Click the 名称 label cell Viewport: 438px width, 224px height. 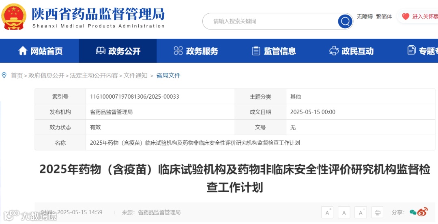click(x=60, y=143)
